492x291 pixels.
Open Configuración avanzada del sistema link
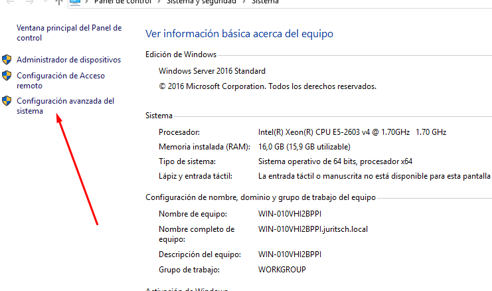tap(65, 106)
